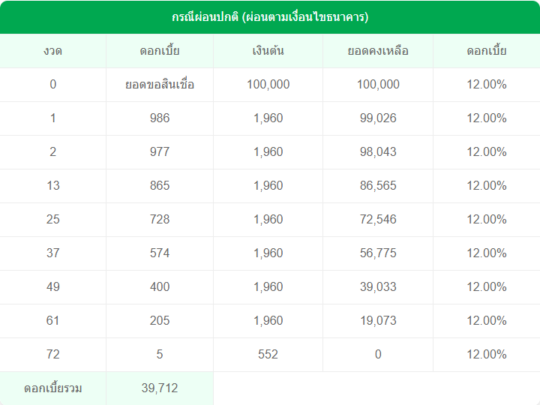The height and width of the screenshot is (405, 540).
Task: Click the "กรณีผ่อนปกติ" table title banner
Action: click(x=270, y=16)
